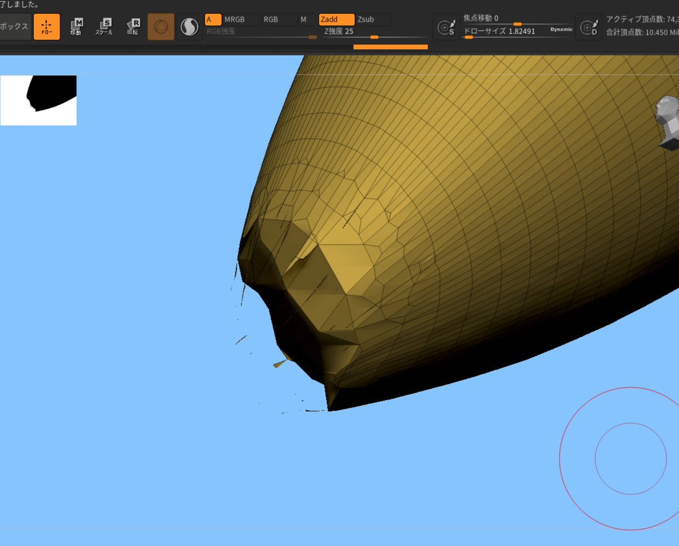
Task: Toggle the Dynamic label on draw size
Action: coord(561,29)
